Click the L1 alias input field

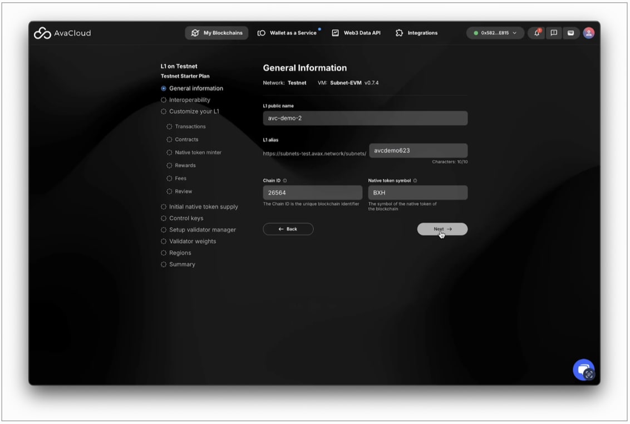click(419, 150)
